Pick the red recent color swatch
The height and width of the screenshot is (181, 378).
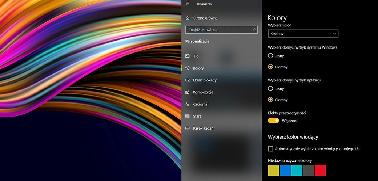click(x=320, y=171)
